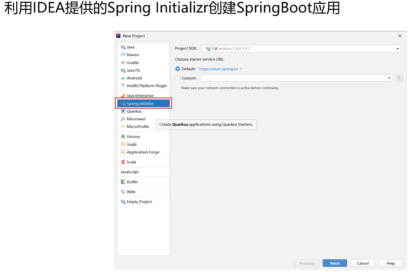The image size is (410, 272).
Task: Click the 'IntelliJ Platform Plugin' label
Action: [147, 85]
